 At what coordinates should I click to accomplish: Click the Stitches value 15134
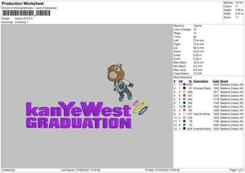click(x=239, y=3)
